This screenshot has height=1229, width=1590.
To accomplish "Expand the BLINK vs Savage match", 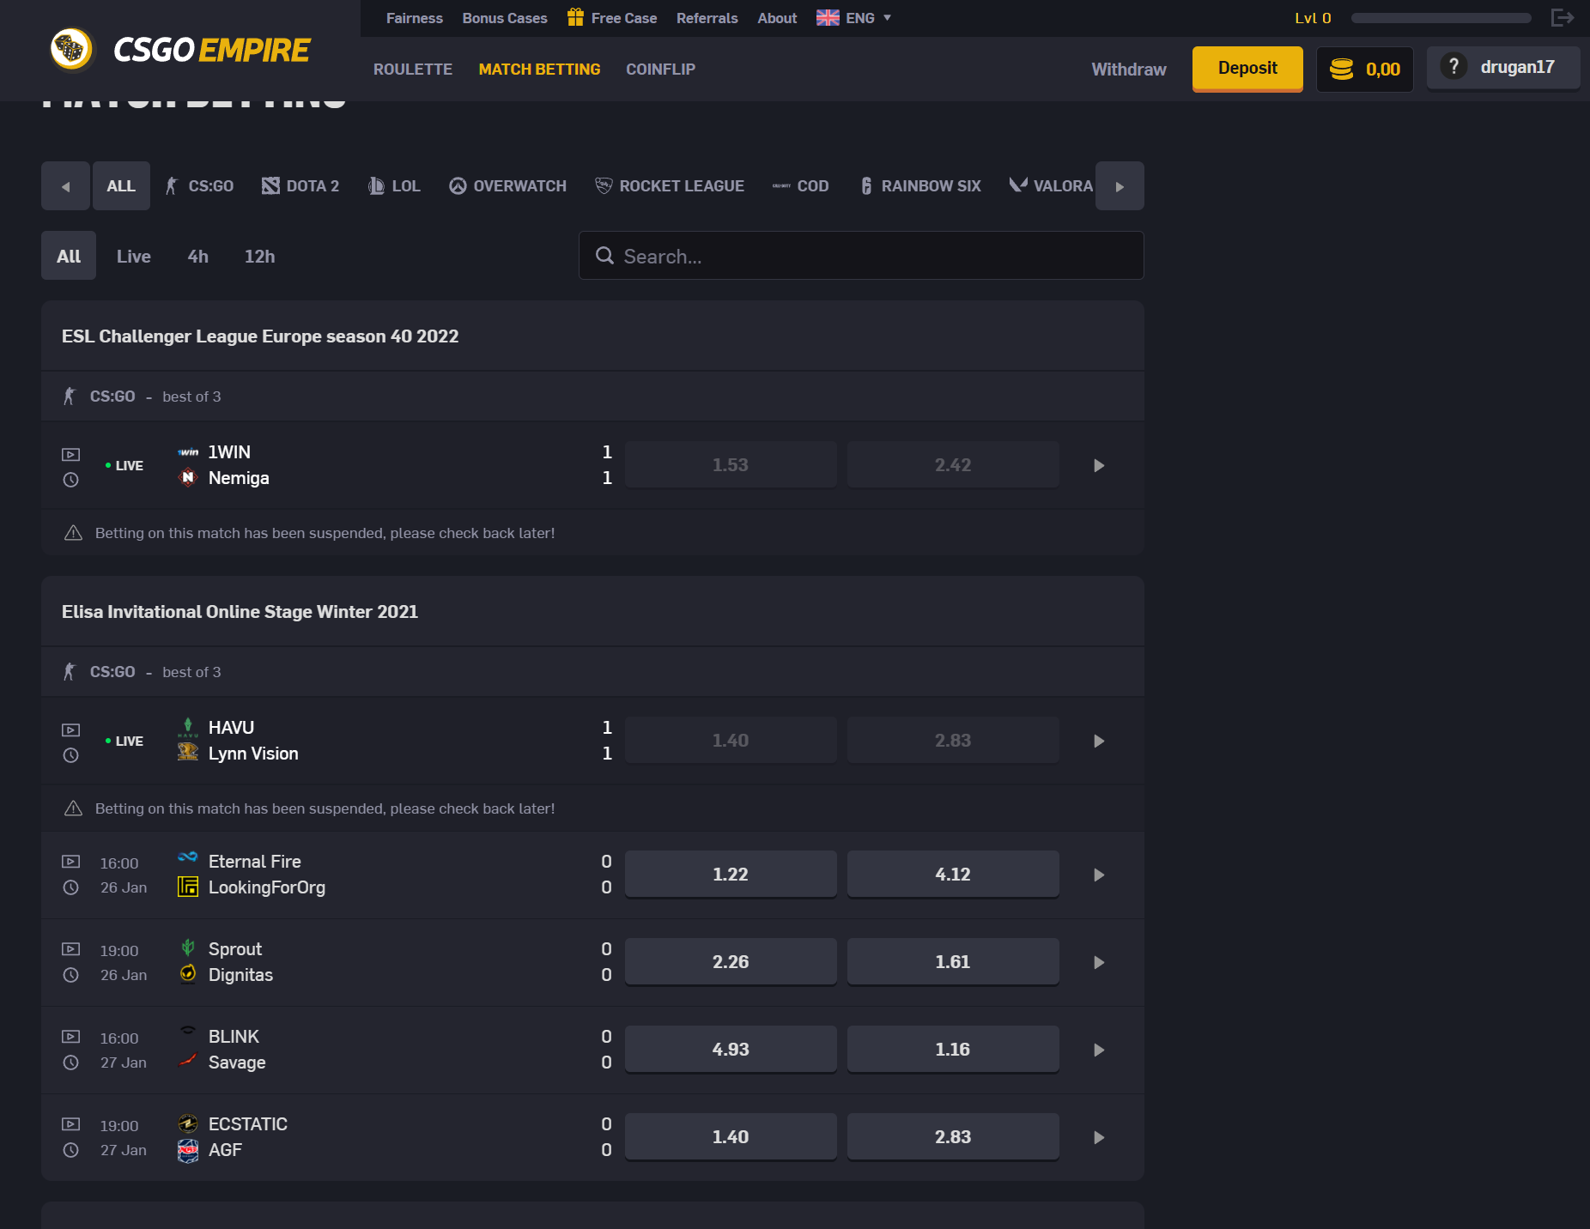I will (1099, 1050).
